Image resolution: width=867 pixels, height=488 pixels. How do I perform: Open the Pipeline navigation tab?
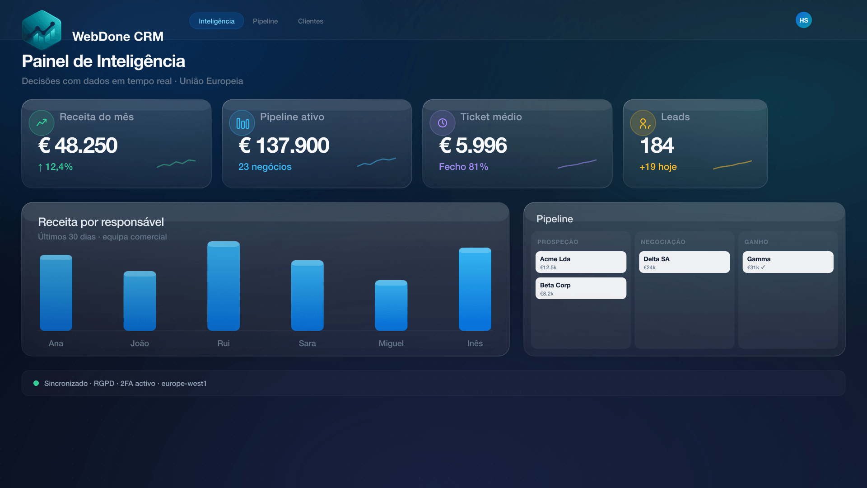(x=266, y=21)
